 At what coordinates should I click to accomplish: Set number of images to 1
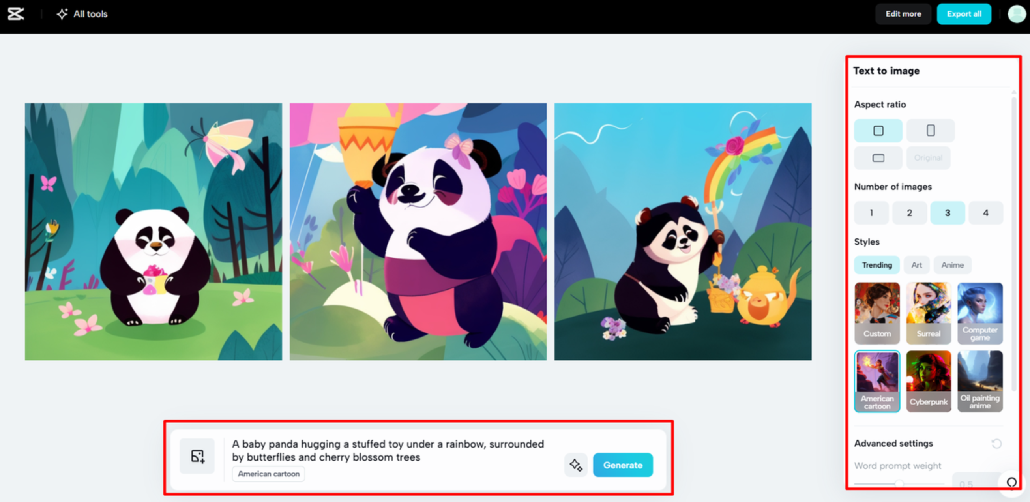tap(871, 213)
